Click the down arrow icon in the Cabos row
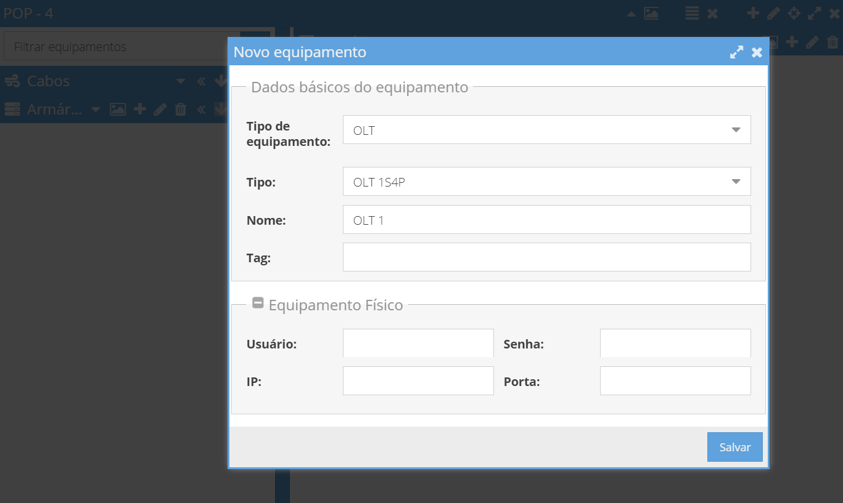Image resolution: width=843 pixels, height=503 pixels. (220, 81)
